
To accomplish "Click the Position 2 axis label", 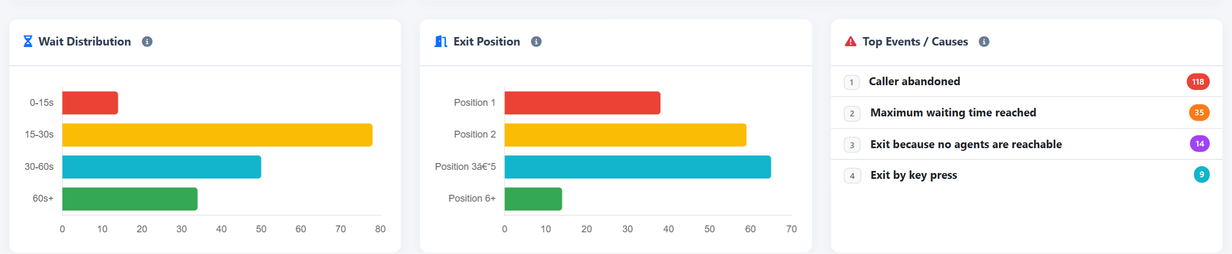I will click(x=475, y=134).
